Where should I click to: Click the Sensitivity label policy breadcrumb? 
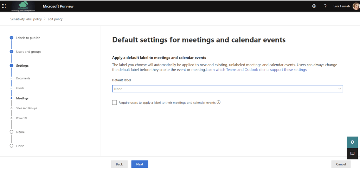pyautogui.click(x=26, y=19)
